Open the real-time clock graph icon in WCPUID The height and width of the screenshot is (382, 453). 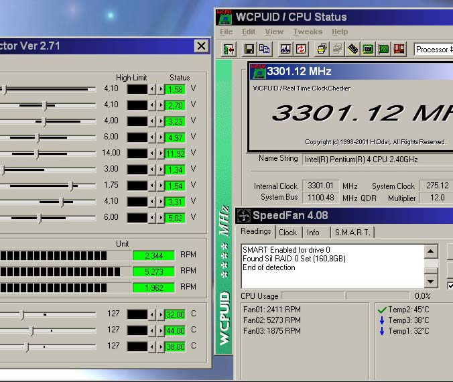click(x=285, y=50)
